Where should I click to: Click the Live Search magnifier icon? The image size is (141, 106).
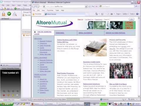pos(136,6)
